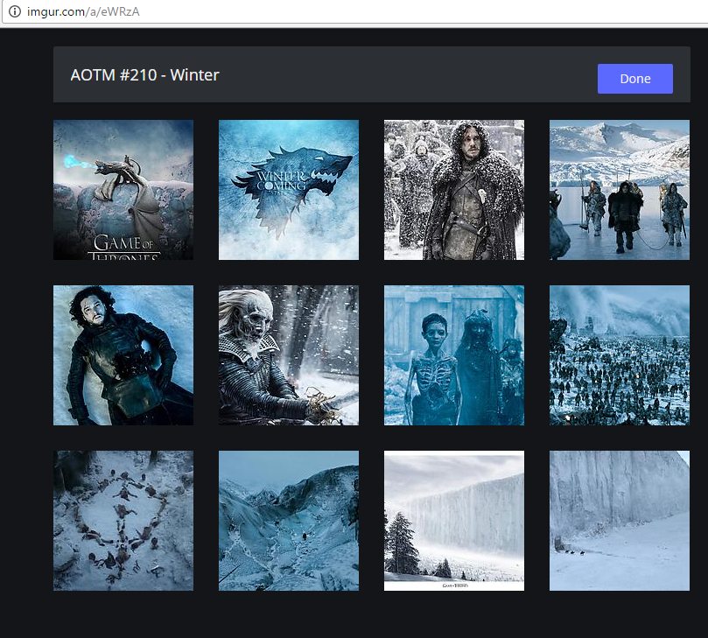
Task: Open the snowy mountain valley thumbnail
Action: click(289, 521)
